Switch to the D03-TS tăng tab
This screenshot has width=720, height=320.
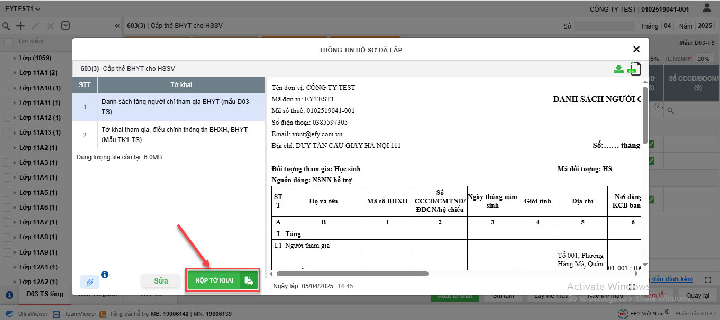point(45,294)
